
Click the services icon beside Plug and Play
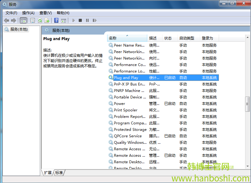[111, 77]
